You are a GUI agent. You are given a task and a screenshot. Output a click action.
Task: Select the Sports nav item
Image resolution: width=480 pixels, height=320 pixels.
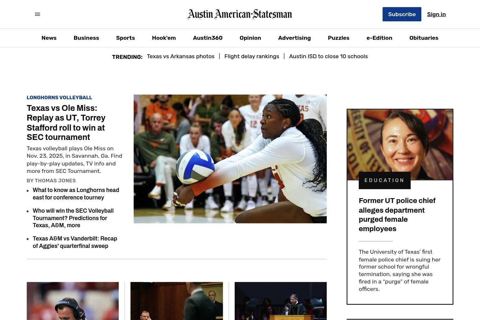125,38
